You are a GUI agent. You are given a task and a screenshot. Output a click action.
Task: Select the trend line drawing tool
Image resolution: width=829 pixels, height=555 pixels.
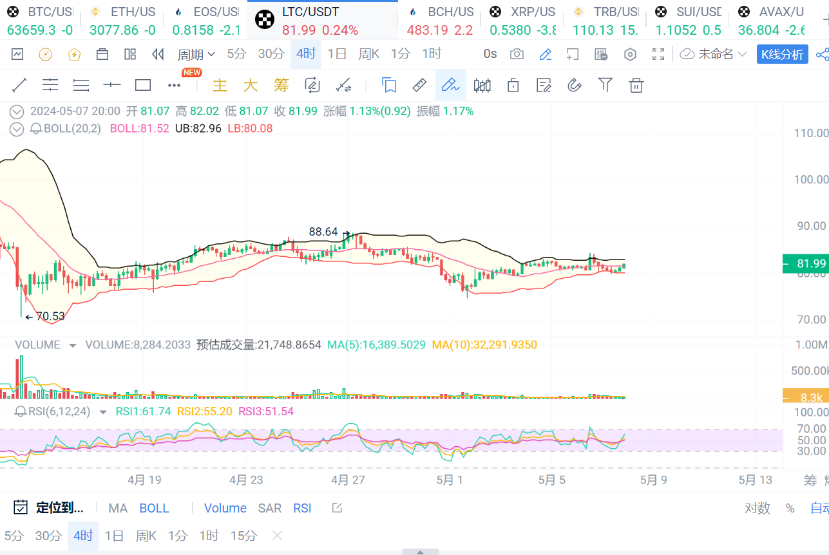click(19, 85)
